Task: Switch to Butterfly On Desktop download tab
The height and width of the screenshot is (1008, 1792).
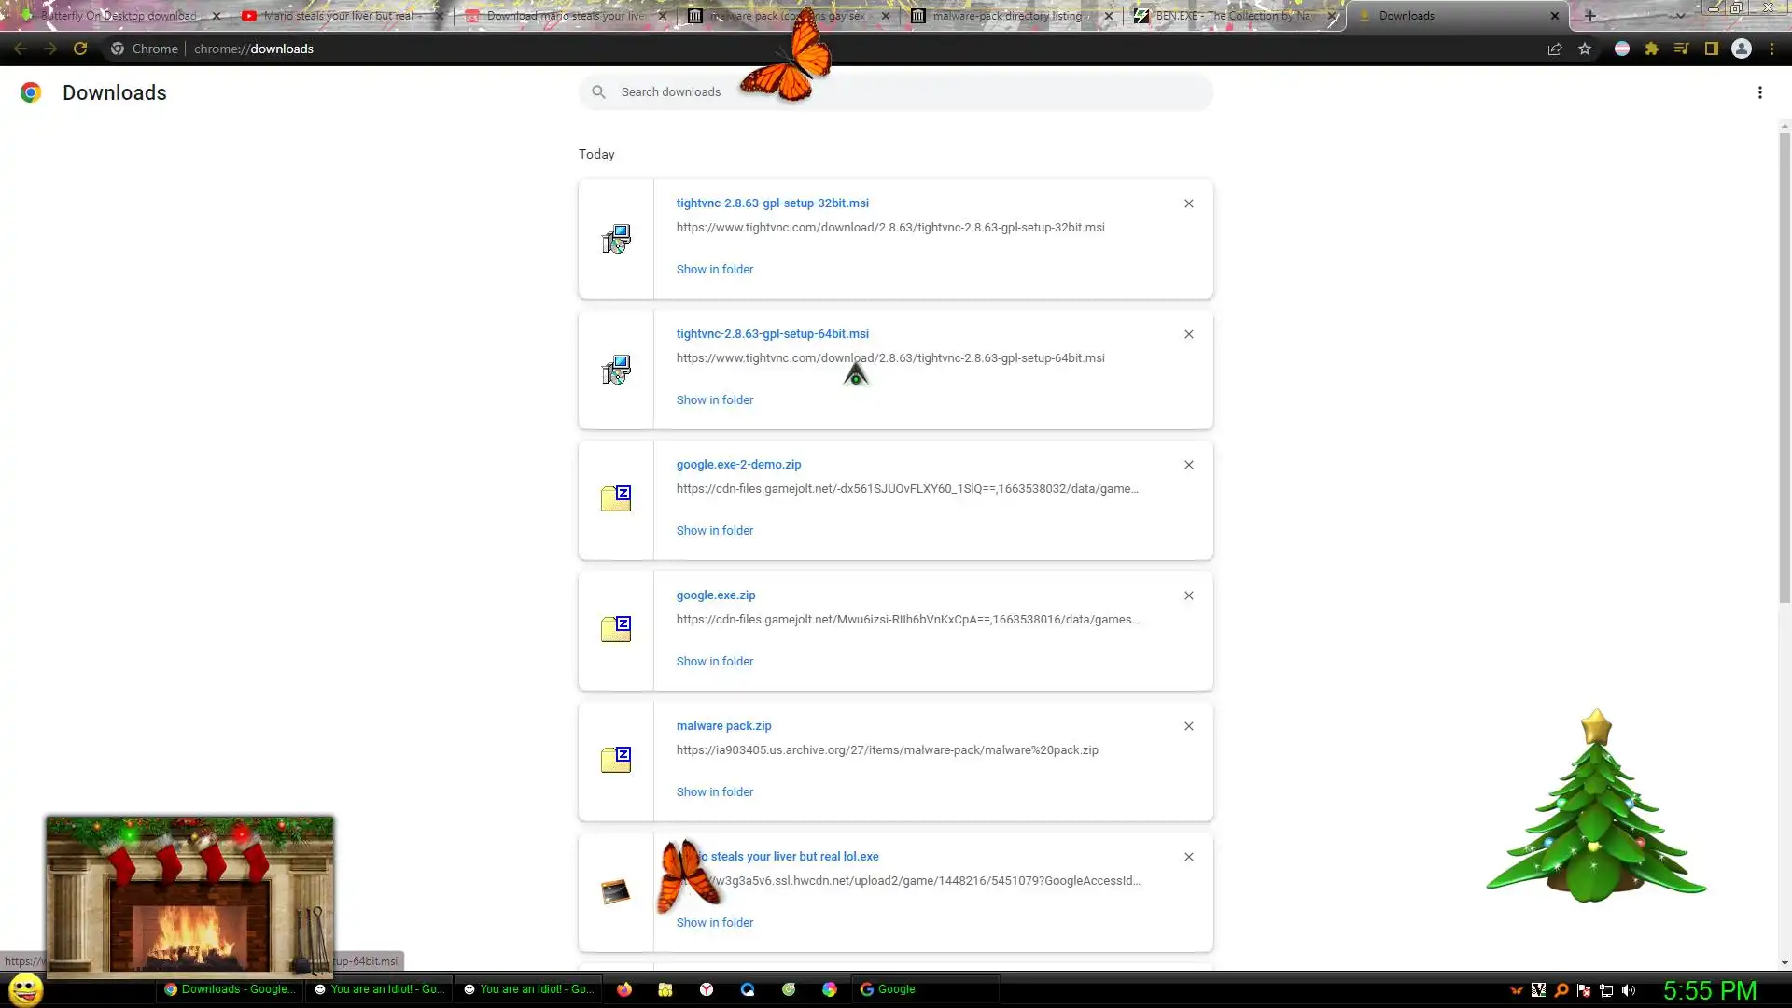Action: [x=117, y=16]
